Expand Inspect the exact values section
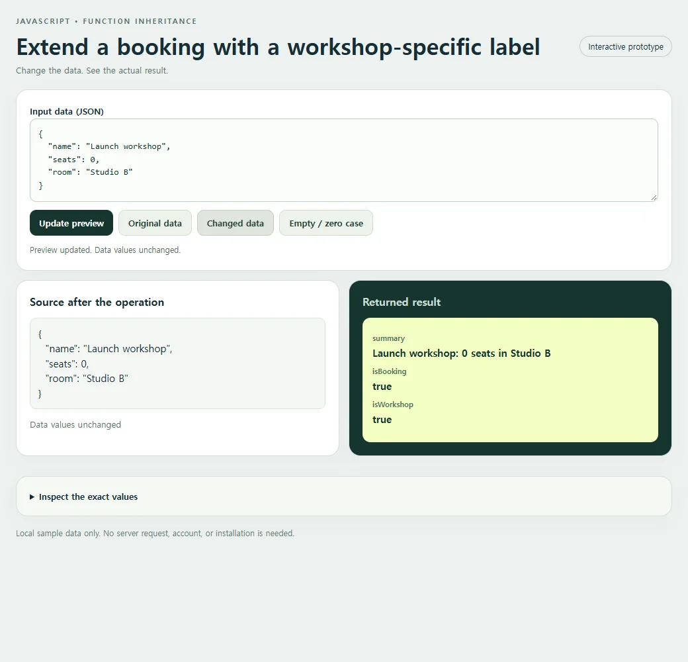 click(x=88, y=496)
